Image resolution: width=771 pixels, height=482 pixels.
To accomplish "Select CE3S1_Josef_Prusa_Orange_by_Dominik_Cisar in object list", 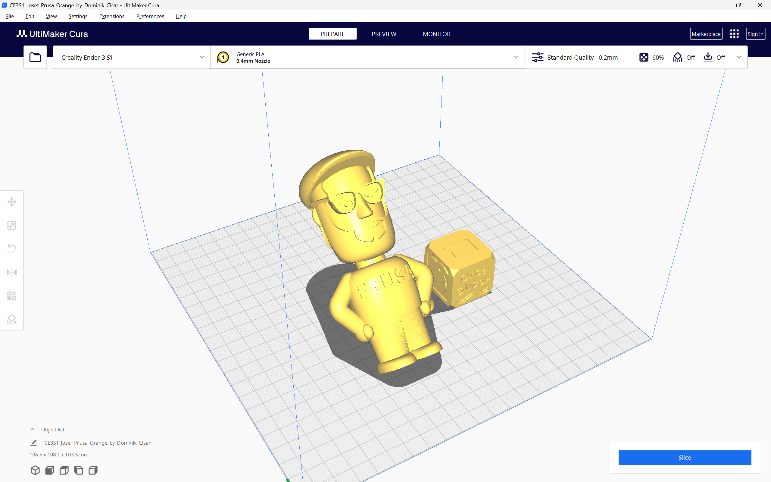I will [97, 443].
